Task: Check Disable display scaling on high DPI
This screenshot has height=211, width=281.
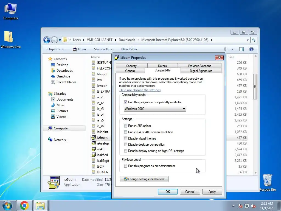Action: pyautogui.click(x=125, y=151)
